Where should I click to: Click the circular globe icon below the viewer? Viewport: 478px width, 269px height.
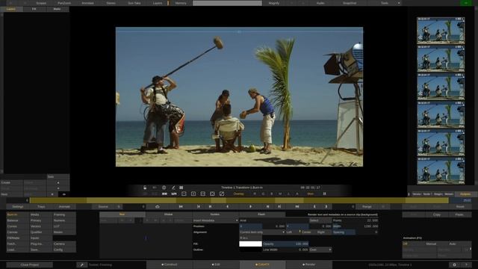[164, 188]
